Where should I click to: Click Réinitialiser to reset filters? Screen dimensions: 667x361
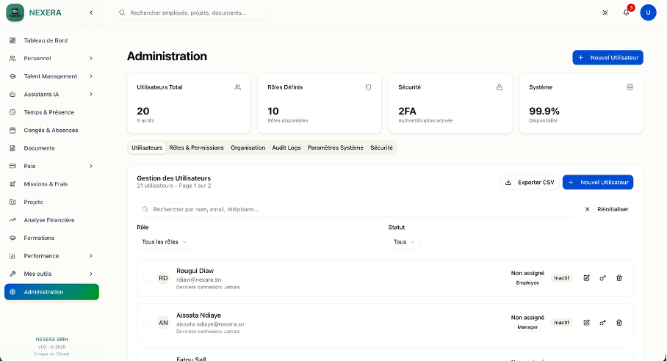pos(607,209)
